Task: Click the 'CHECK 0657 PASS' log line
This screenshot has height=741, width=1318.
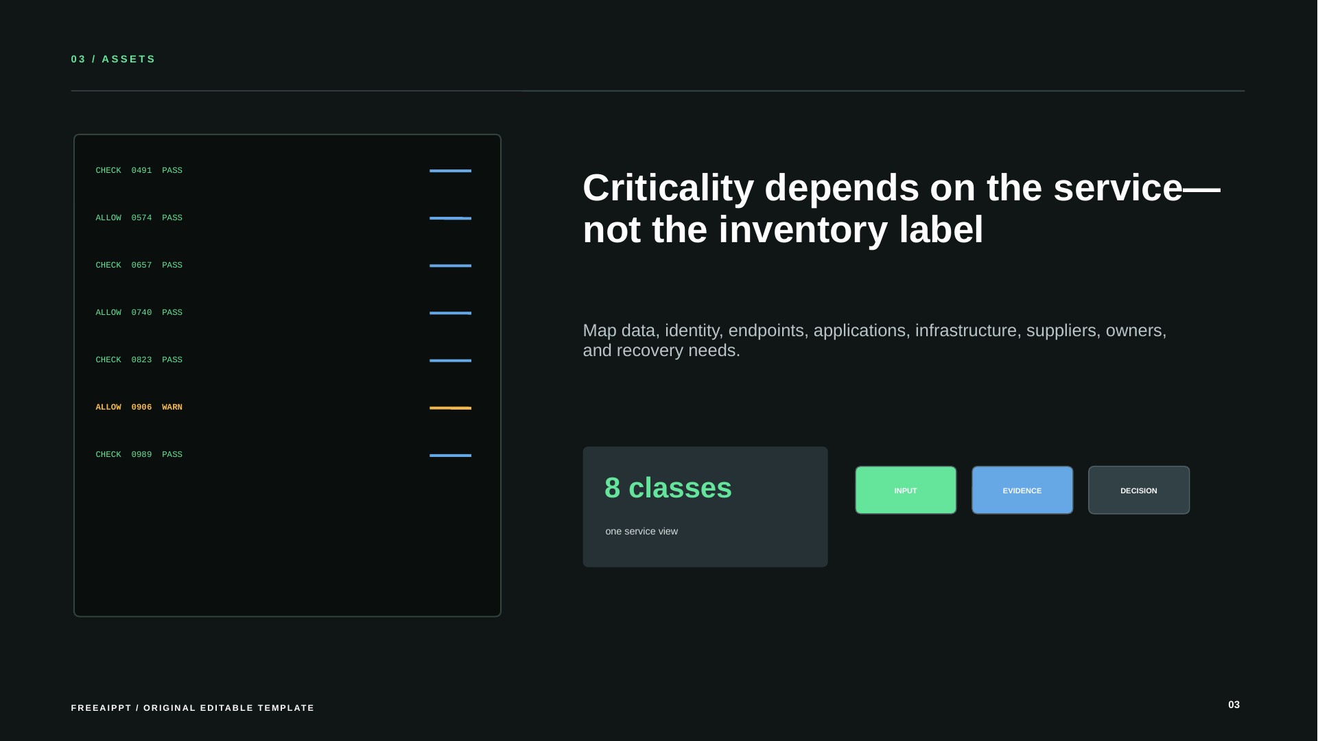Action: coord(139,265)
